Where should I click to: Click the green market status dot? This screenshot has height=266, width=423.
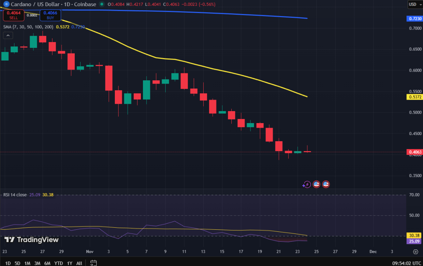(102, 5)
